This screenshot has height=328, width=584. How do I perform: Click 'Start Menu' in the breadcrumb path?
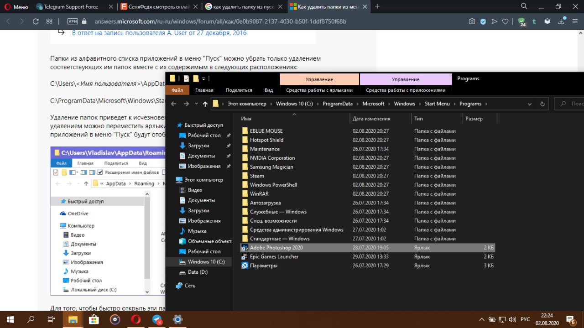(437, 104)
